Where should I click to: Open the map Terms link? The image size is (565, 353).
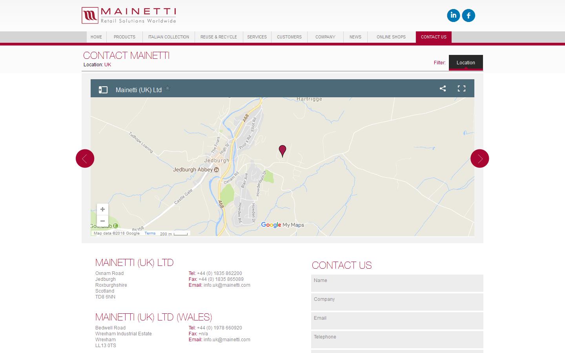click(x=150, y=233)
